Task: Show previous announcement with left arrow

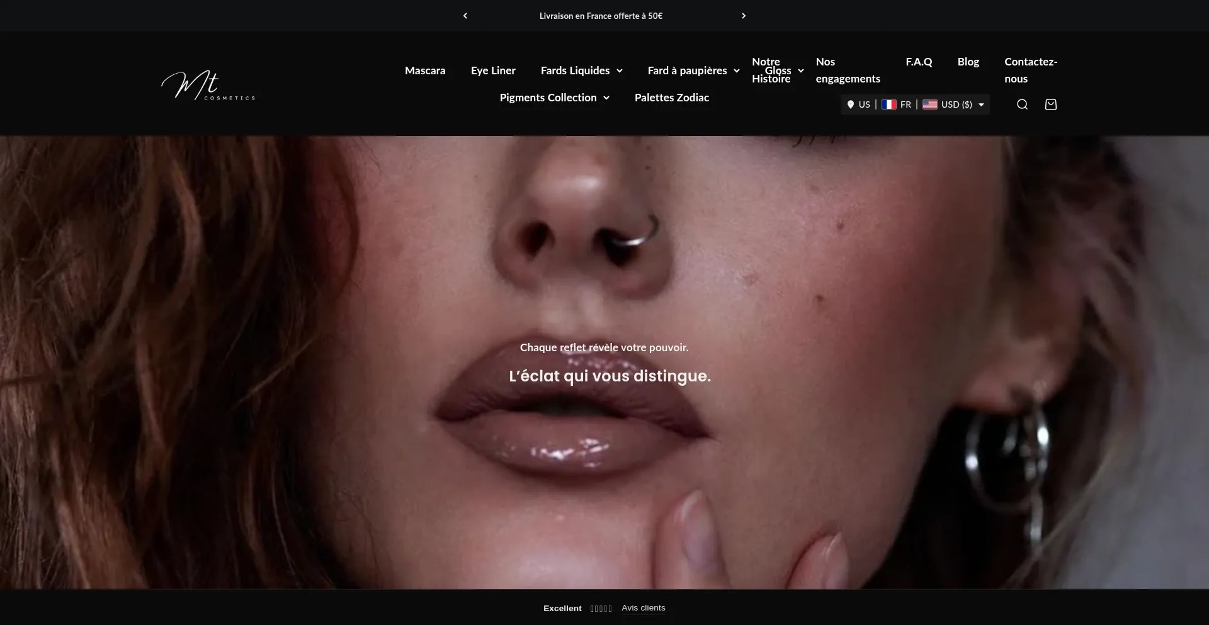Action: tap(465, 16)
